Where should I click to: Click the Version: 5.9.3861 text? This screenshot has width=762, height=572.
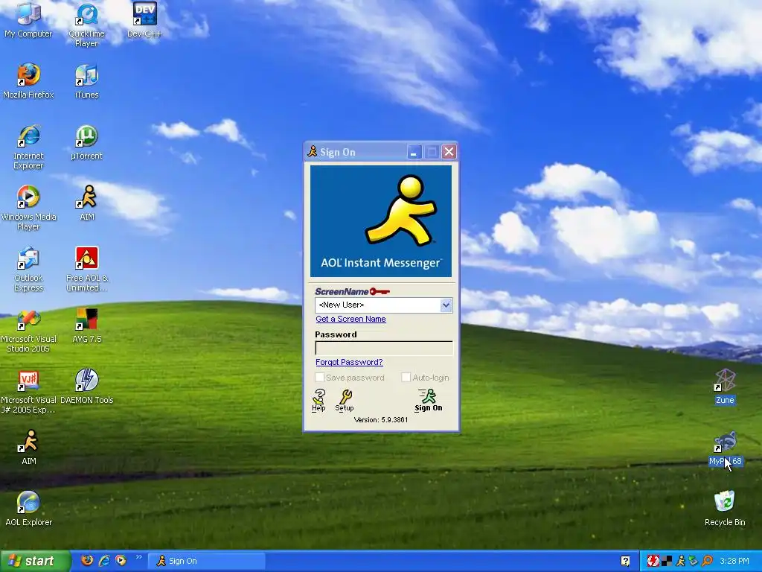click(x=381, y=420)
